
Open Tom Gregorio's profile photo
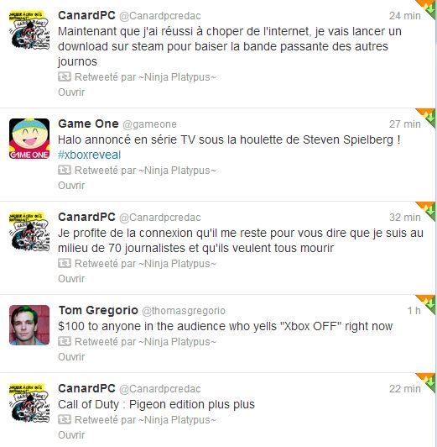pos(29,325)
